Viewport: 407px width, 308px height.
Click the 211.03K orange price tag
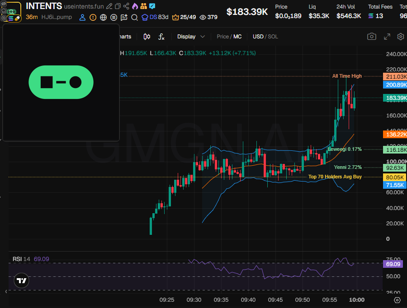point(395,76)
